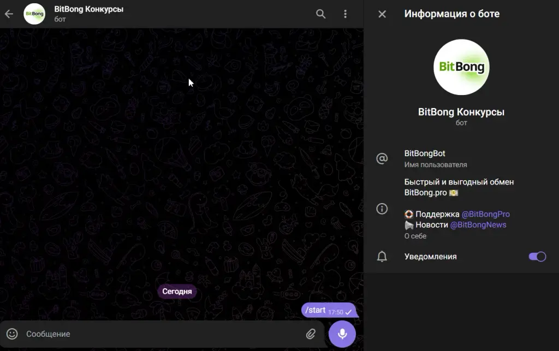Start voice recording with microphone button
The image size is (559, 351).
(x=342, y=334)
